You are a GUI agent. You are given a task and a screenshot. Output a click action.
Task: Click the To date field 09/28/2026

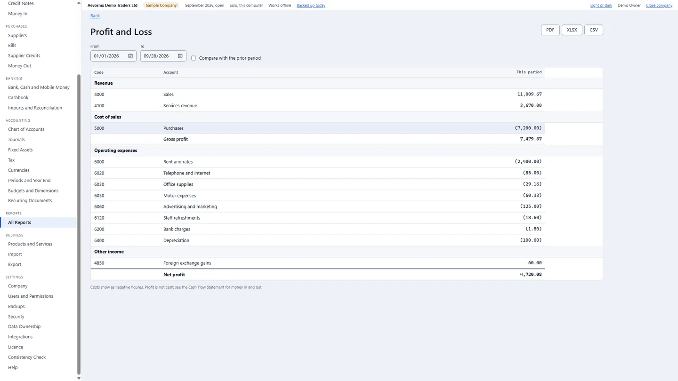click(163, 56)
